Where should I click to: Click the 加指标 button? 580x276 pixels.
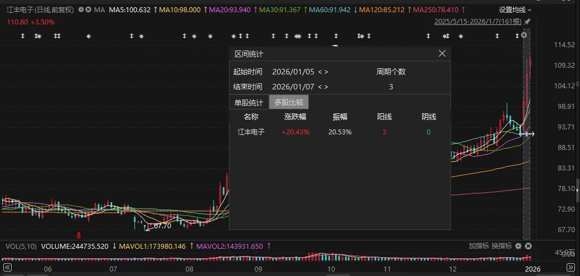[479, 246]
